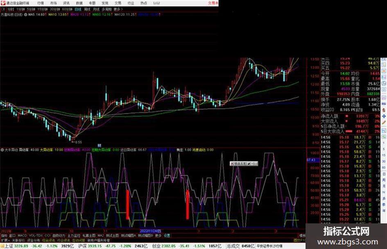
Task: Open the 综合资讯 tab
Action: (49, 240)
